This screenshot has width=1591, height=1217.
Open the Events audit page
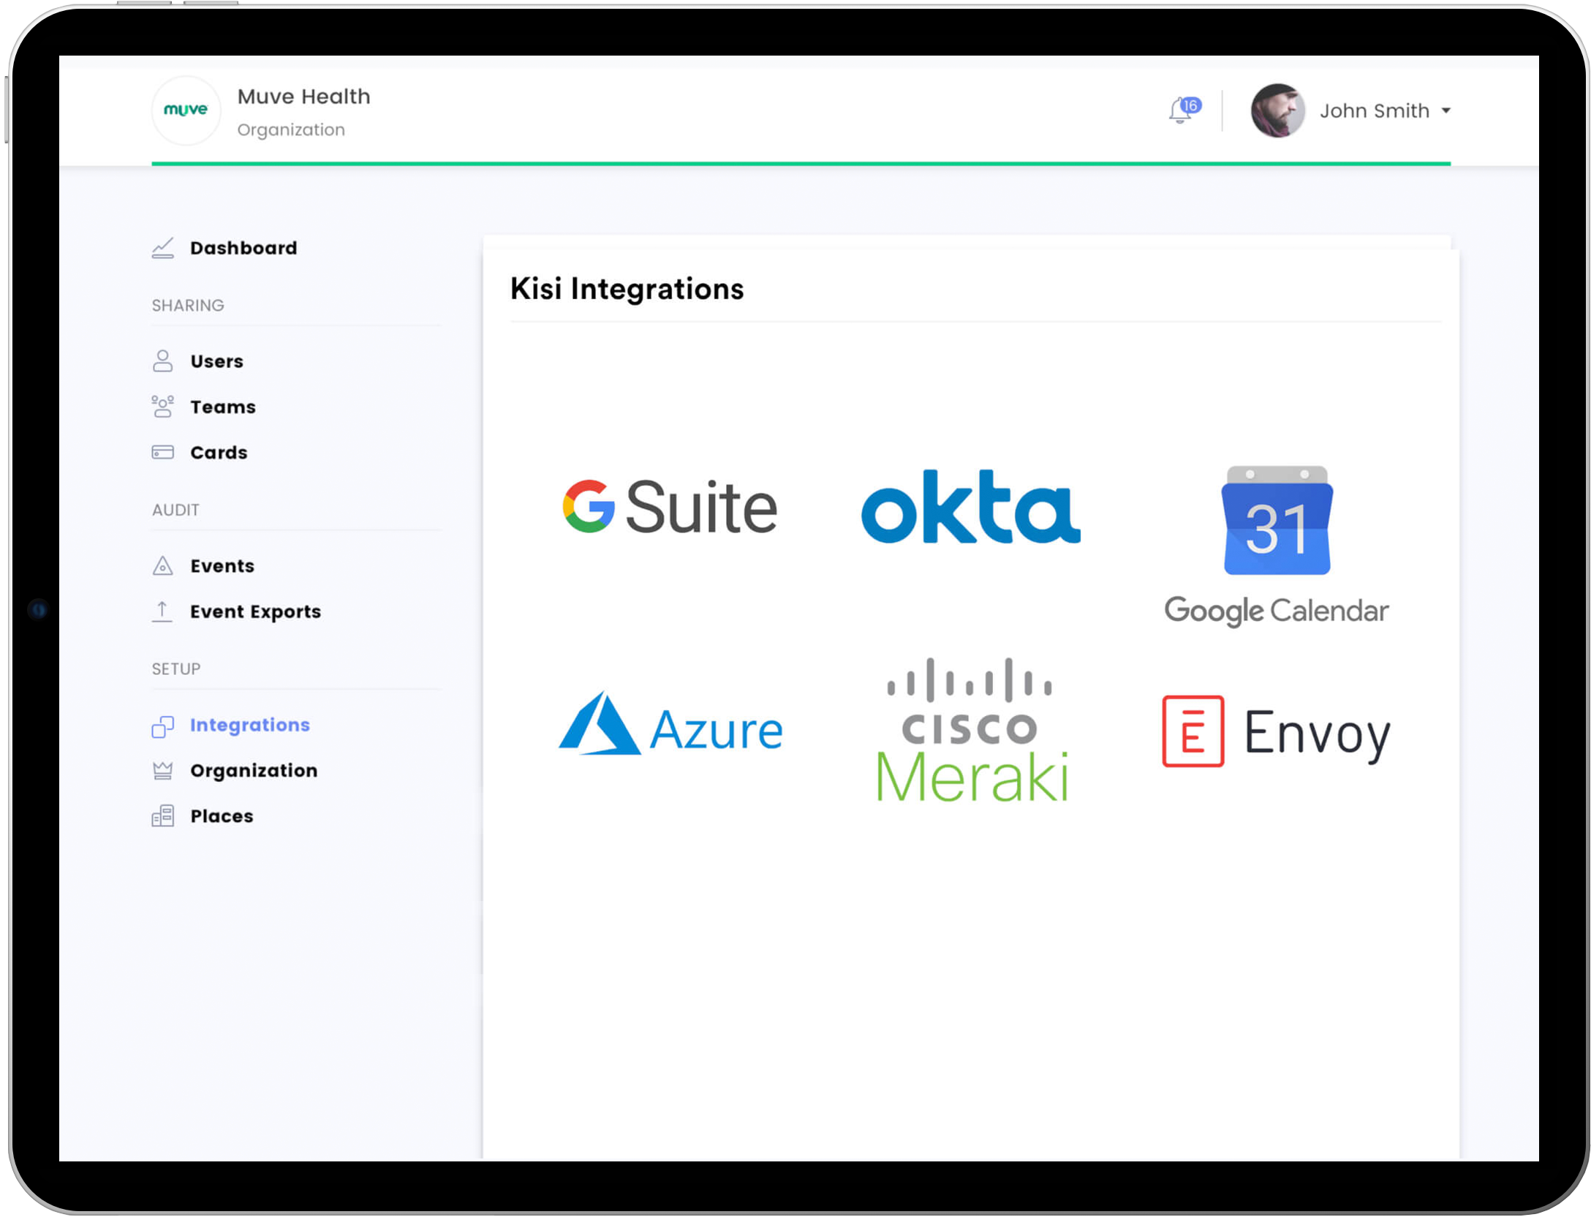click(222, 566)
